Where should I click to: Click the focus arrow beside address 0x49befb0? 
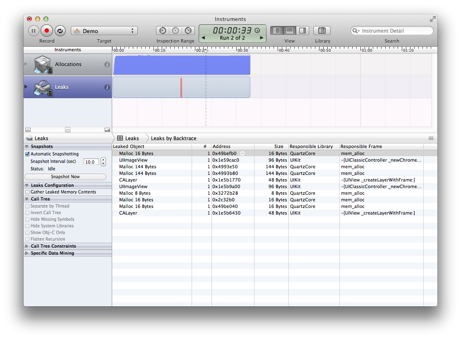click(x=243, y=153)
